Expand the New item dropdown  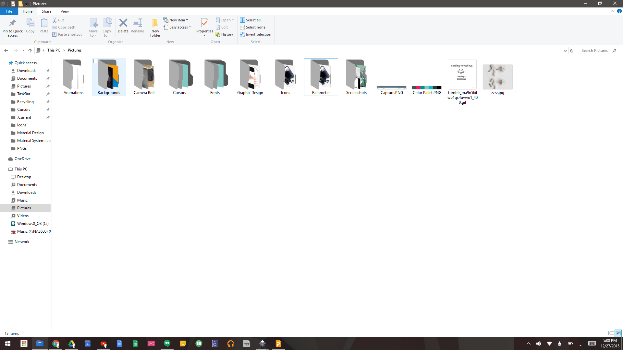coord(176,20)
